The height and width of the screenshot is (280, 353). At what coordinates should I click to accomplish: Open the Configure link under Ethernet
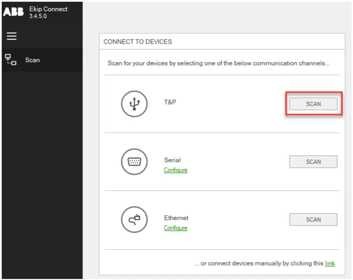click(176, 228)
